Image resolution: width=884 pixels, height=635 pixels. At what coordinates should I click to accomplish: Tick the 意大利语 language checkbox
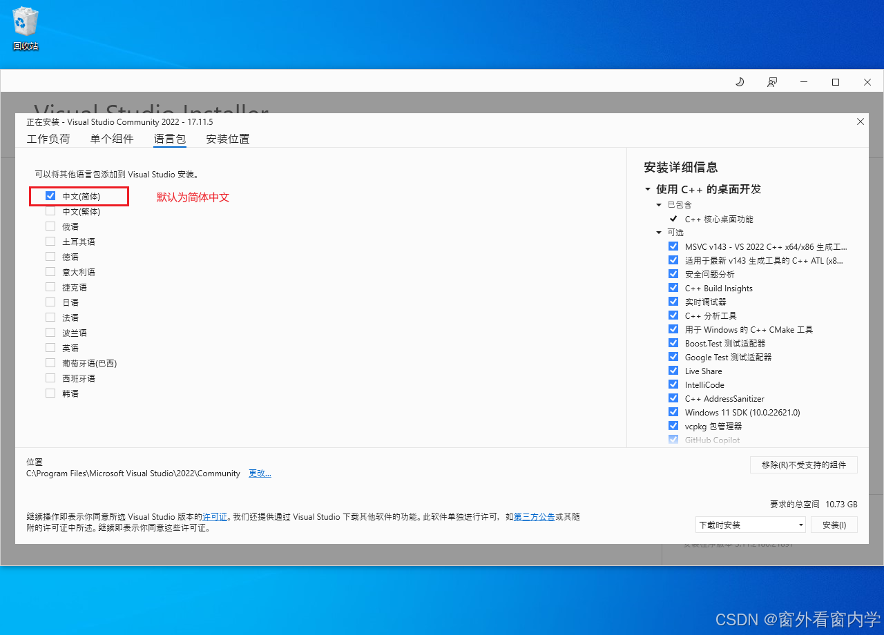tap(50, 272)
